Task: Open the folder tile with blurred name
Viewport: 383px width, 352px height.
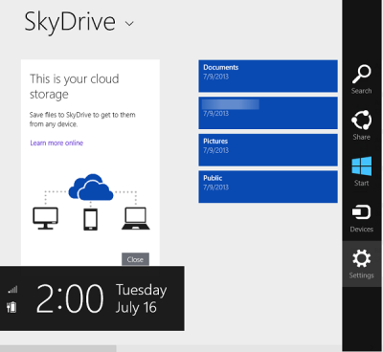Action: coord(268,113)
